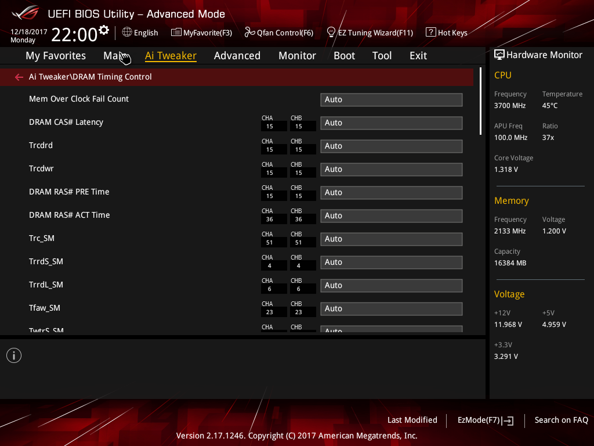Image resolution: width=594 pixels, height=446 pixels.
Task: Open the My Favorites tab
Action: [56, 56]
